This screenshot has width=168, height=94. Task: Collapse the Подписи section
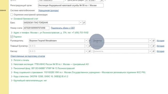12,37
